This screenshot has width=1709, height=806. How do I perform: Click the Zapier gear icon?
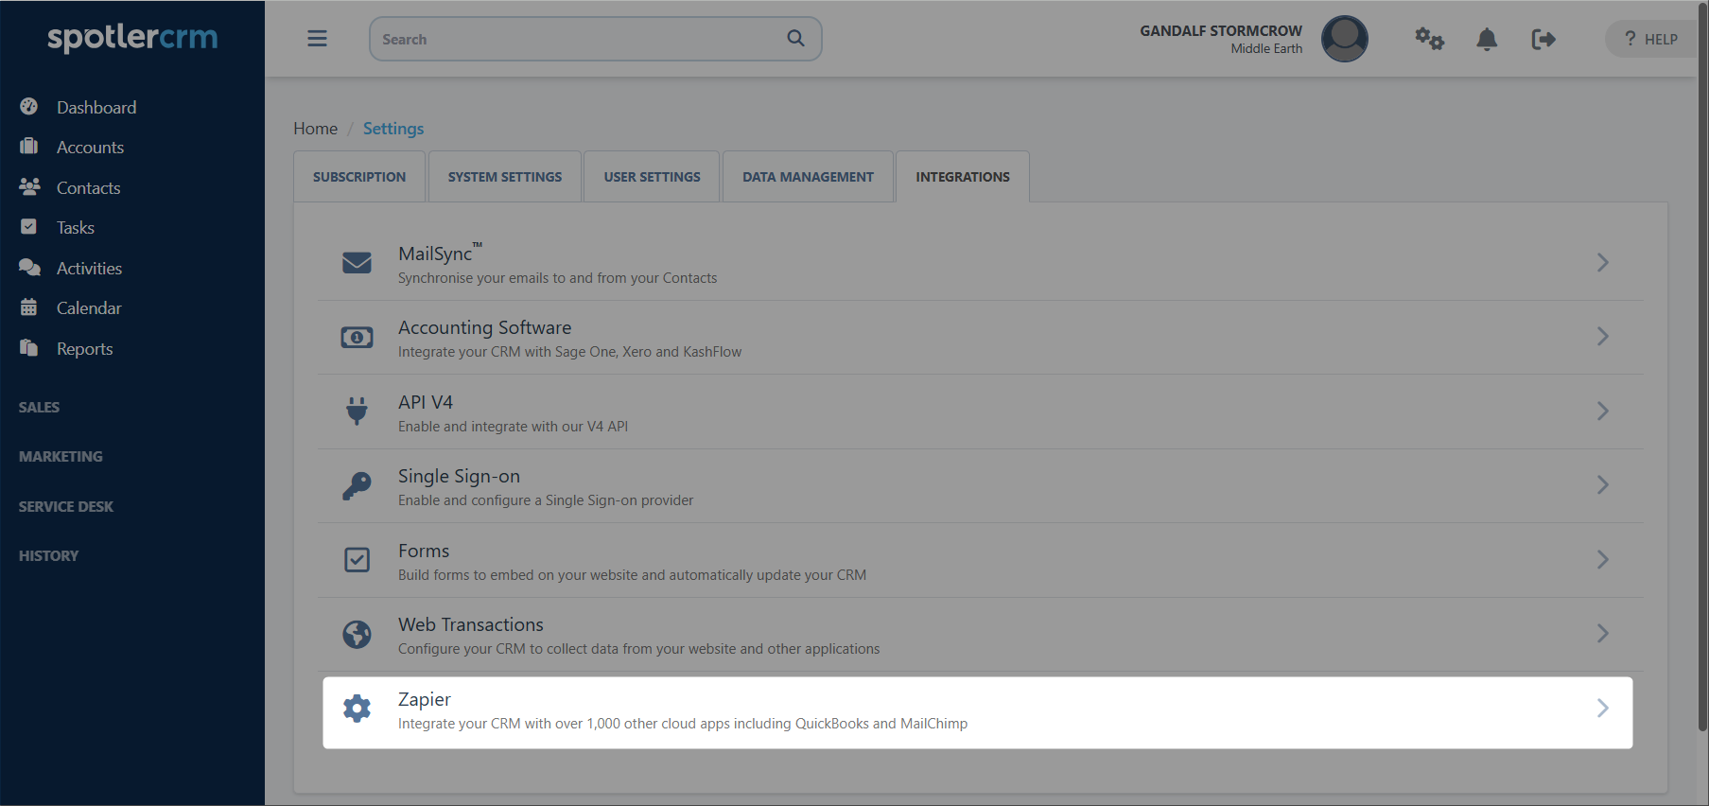357,709
